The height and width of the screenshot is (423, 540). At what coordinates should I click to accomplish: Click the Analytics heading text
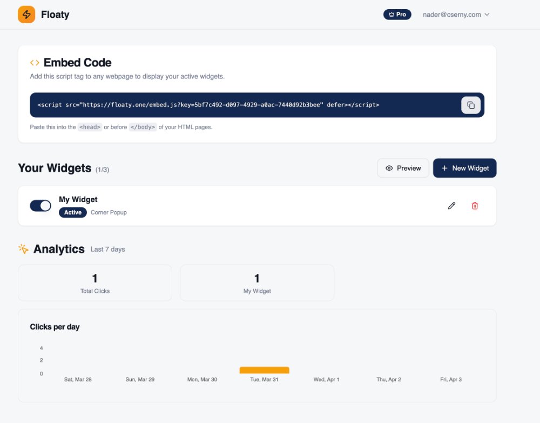tap(59, 249)
